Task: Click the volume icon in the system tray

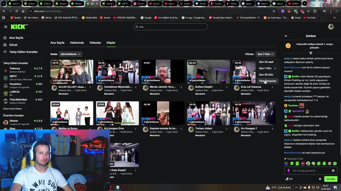Action: click(318, 188)
